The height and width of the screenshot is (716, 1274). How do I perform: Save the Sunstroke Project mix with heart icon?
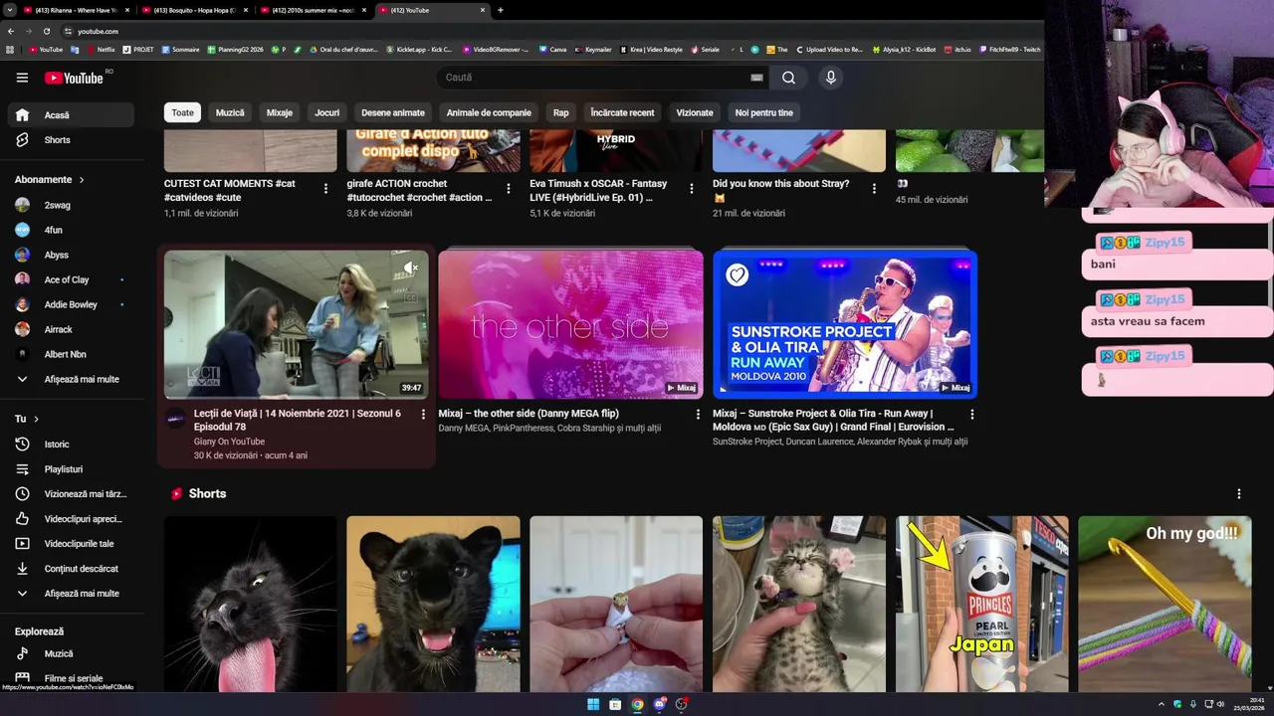click(x=737, y=274)
